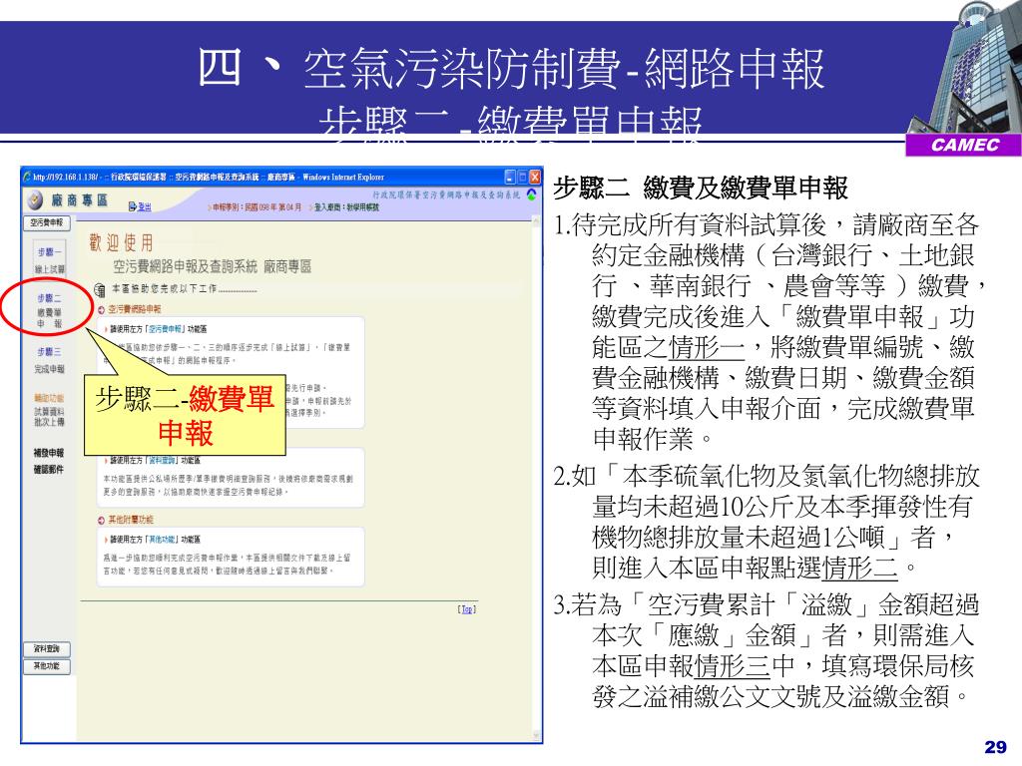Image resolution: width=1022 pixels, height=766 pixels.
Task: Click the 資料查詢 link in the second instruction box
Action: 163,461
